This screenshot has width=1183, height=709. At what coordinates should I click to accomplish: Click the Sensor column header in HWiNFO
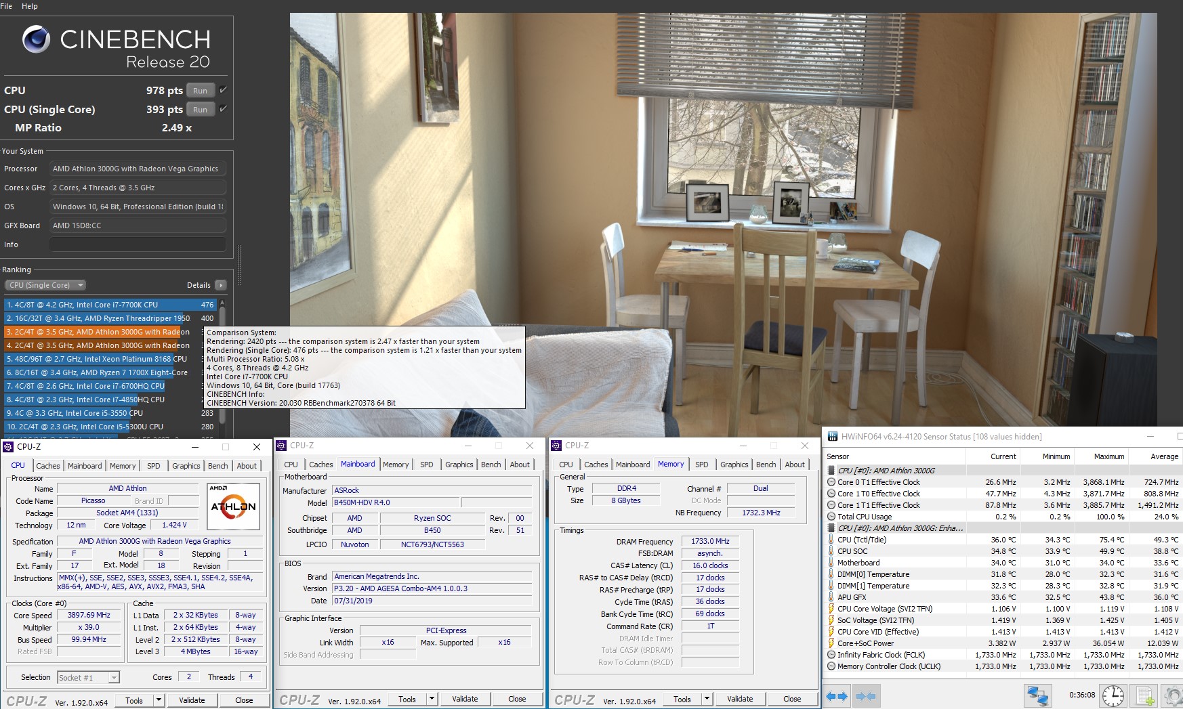click(895, 456)
